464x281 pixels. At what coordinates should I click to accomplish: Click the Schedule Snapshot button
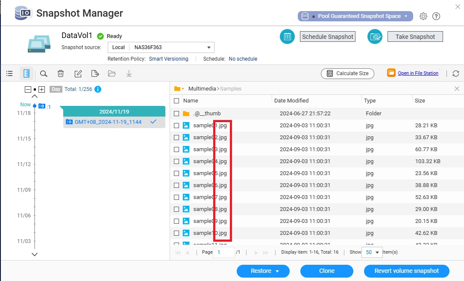pyautogui.click(x=328, y=37)
